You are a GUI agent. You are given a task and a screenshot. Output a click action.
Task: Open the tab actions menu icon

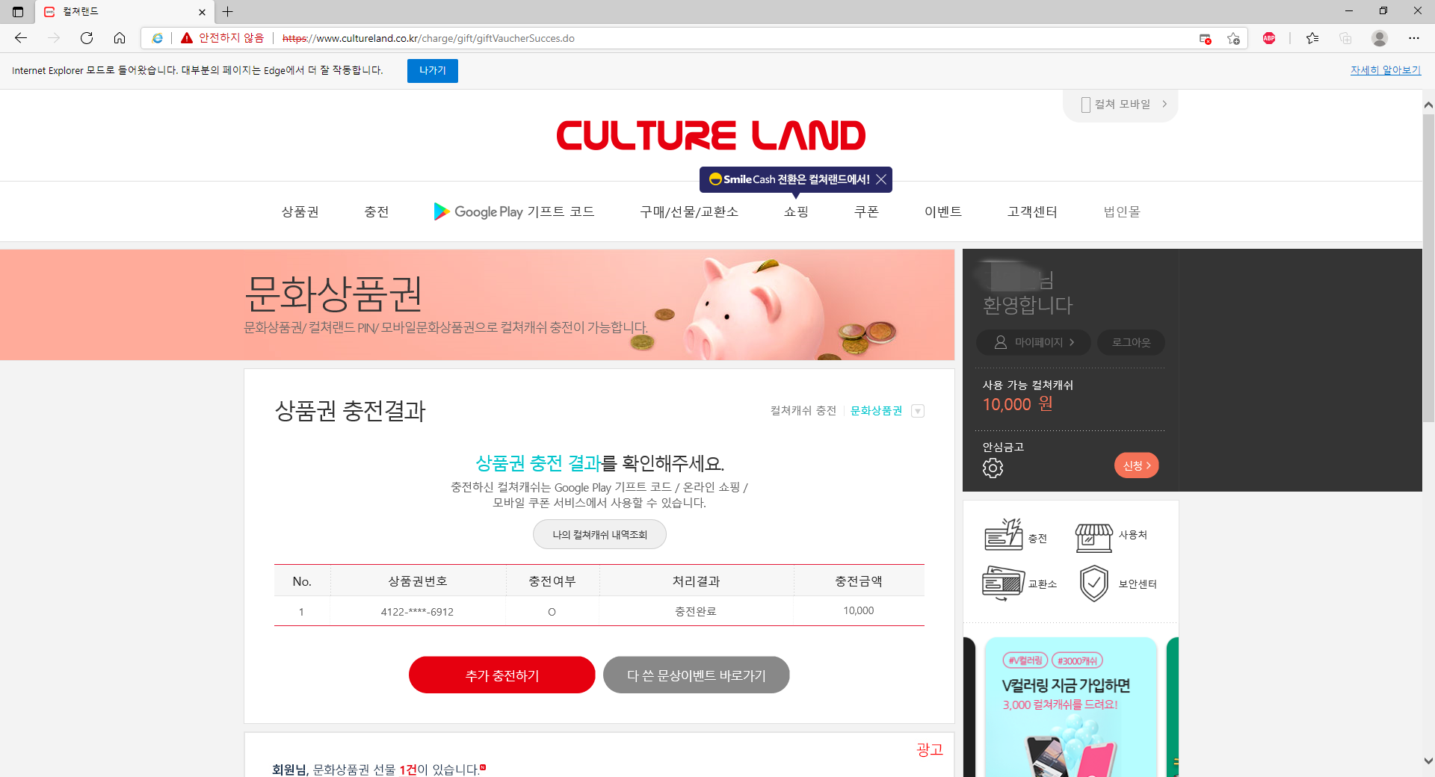[x=18, y=11]
